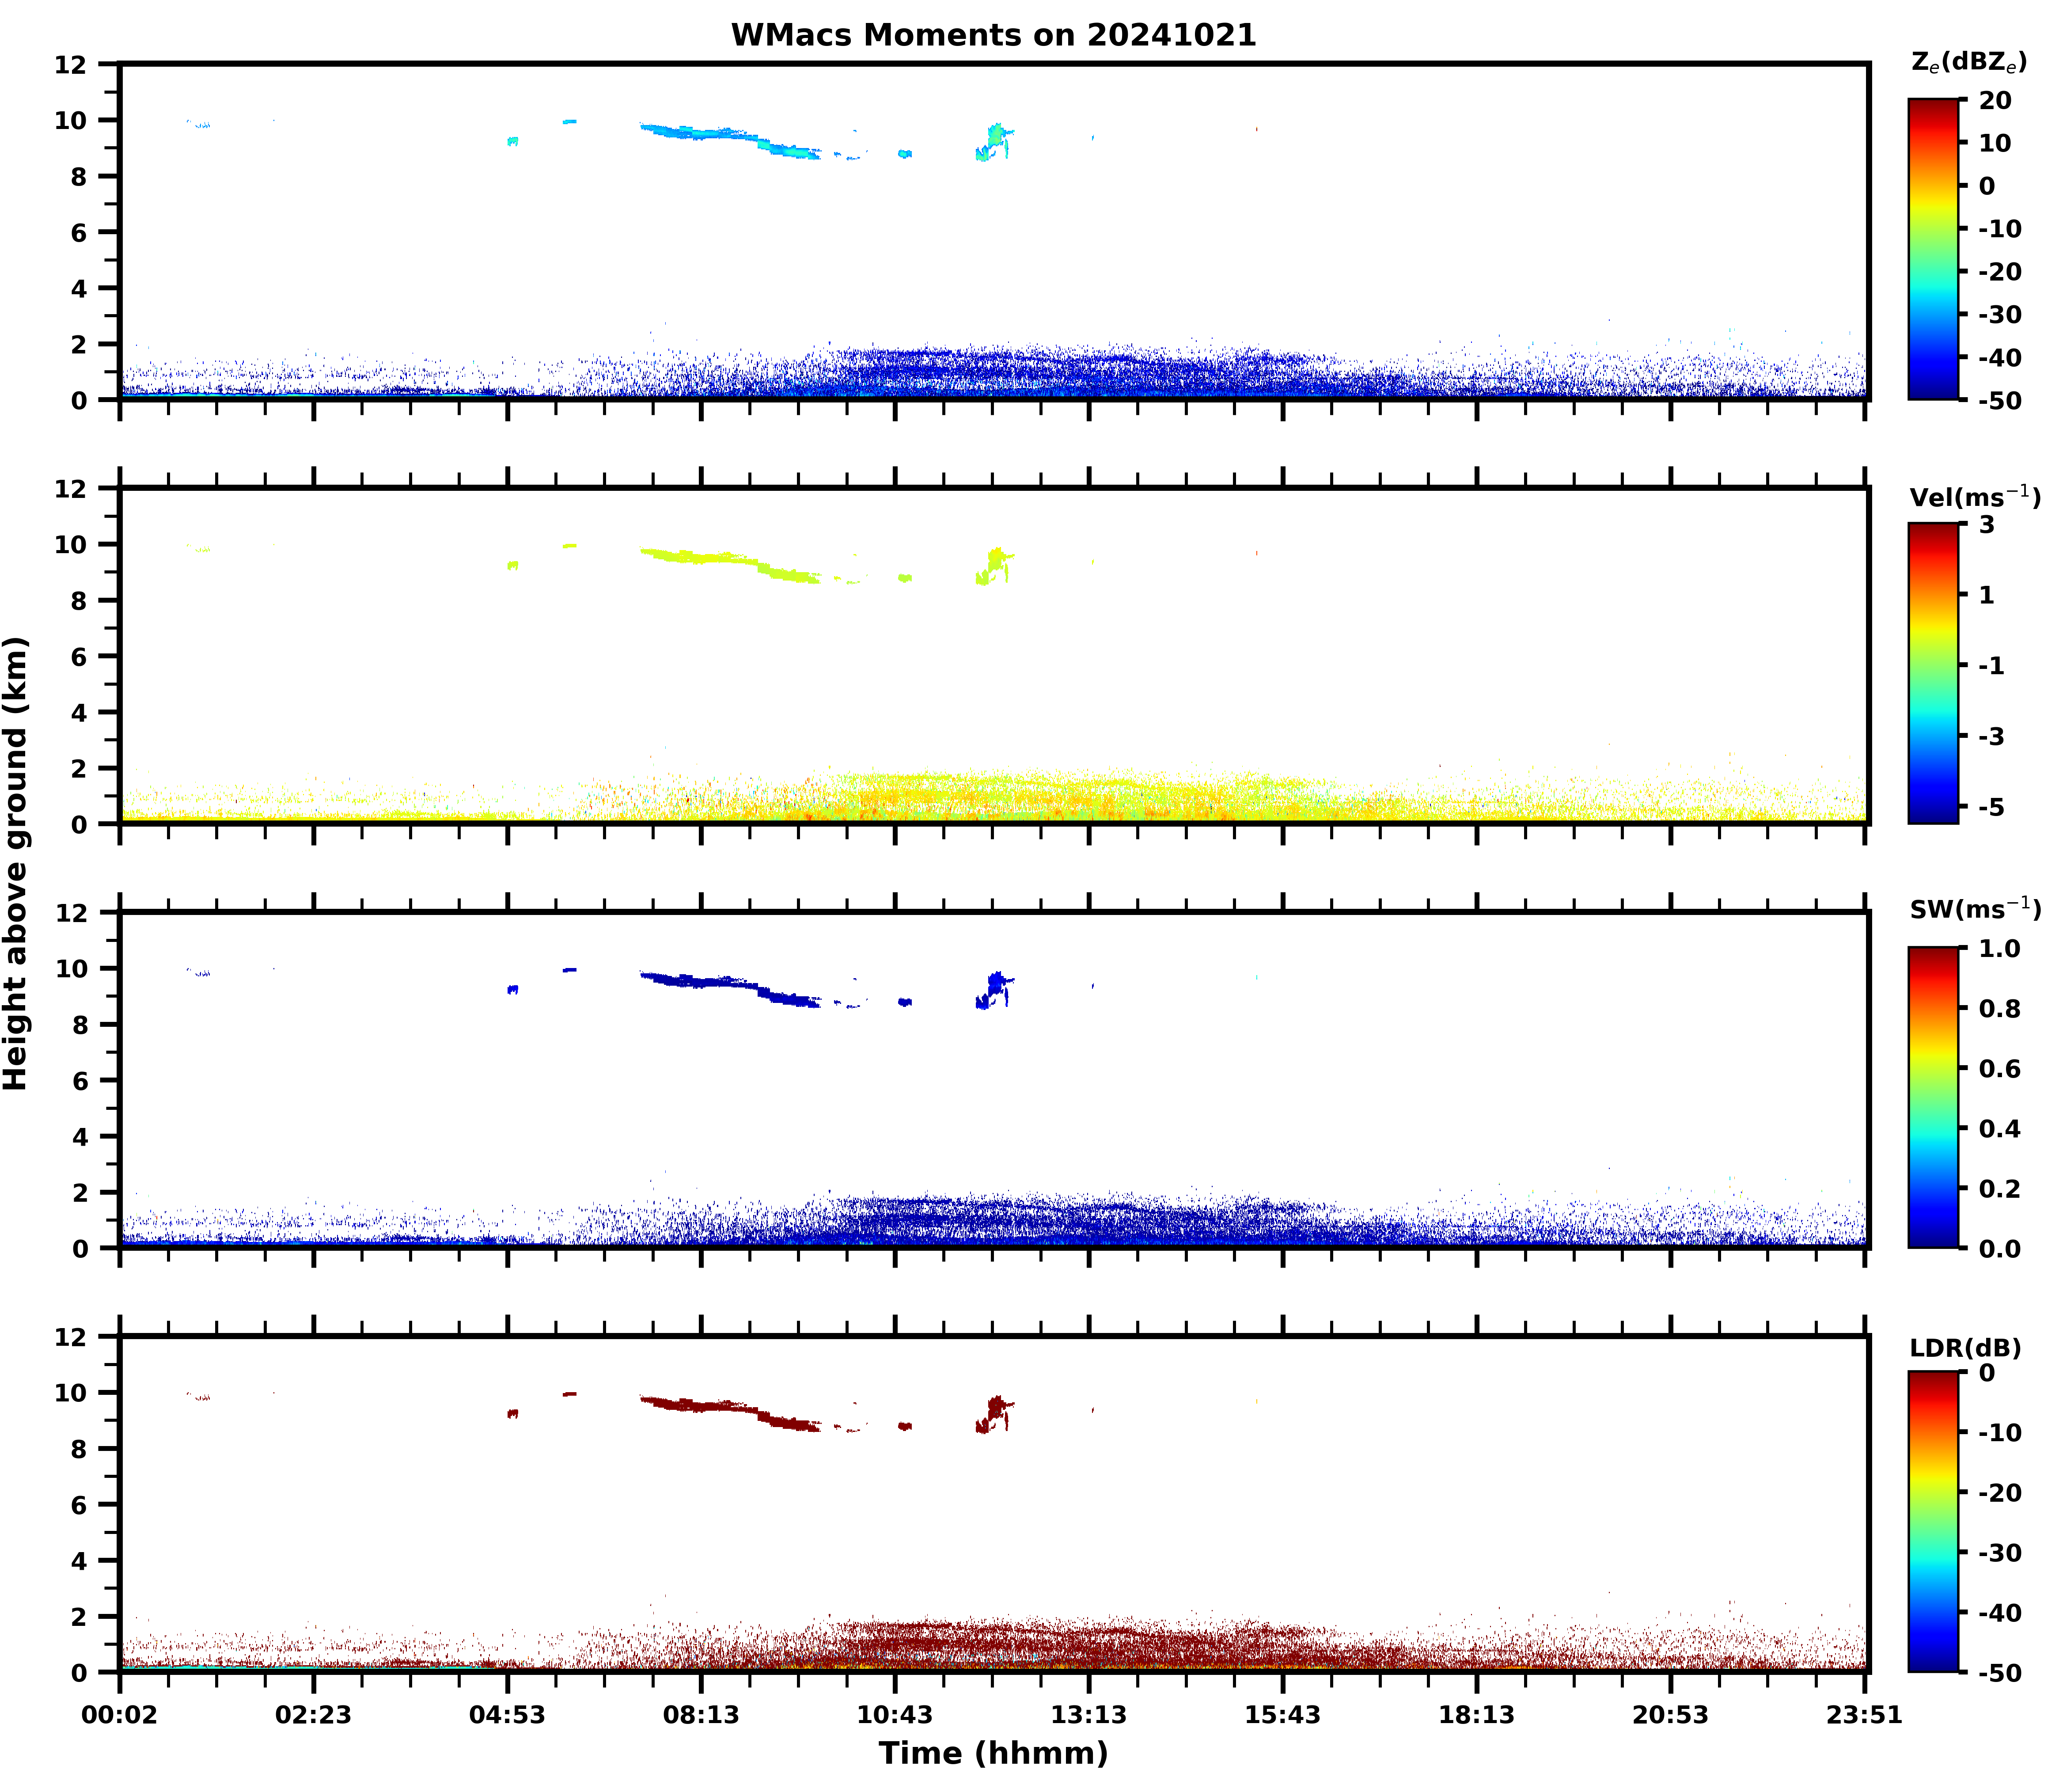Click the 04:53 time tick label
This screenshot has width=2063, height=1792.
[x=507, y=1716]
